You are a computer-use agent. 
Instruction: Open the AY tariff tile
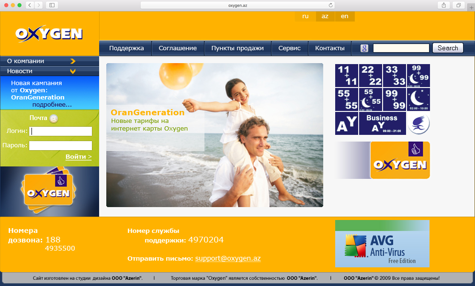pyautogui.click(x=347, y=123)
